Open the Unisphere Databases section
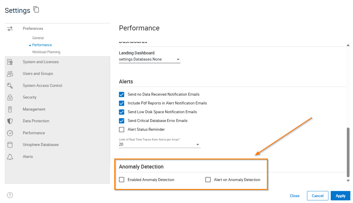Viewport: 353px width, 203px height. tap(40, 144)
